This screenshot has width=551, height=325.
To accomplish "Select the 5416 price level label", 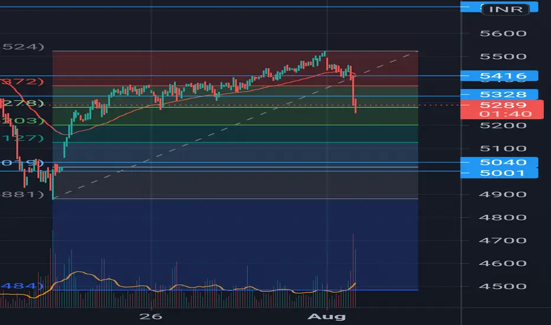I will [499, 76].
